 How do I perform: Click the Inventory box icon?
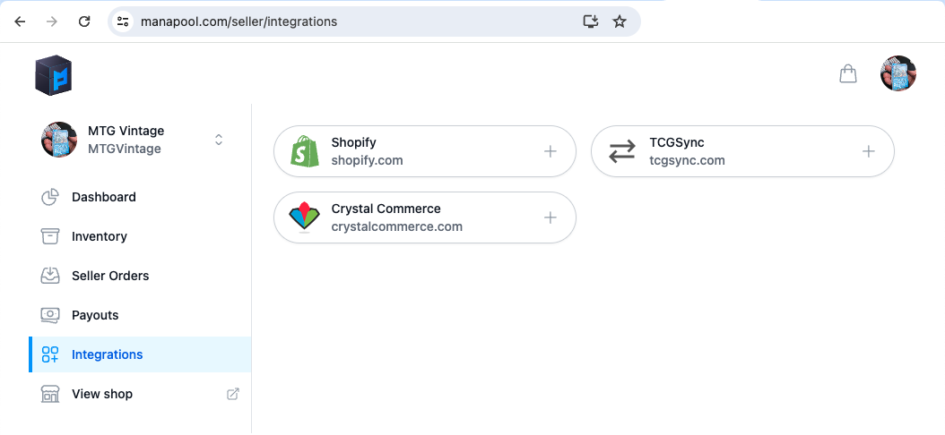50,236
